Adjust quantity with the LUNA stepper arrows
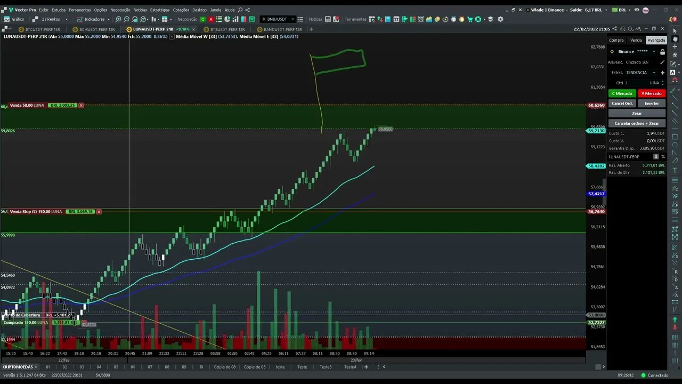This screenshot has width=682, height=384. click(x=663, y=83)
